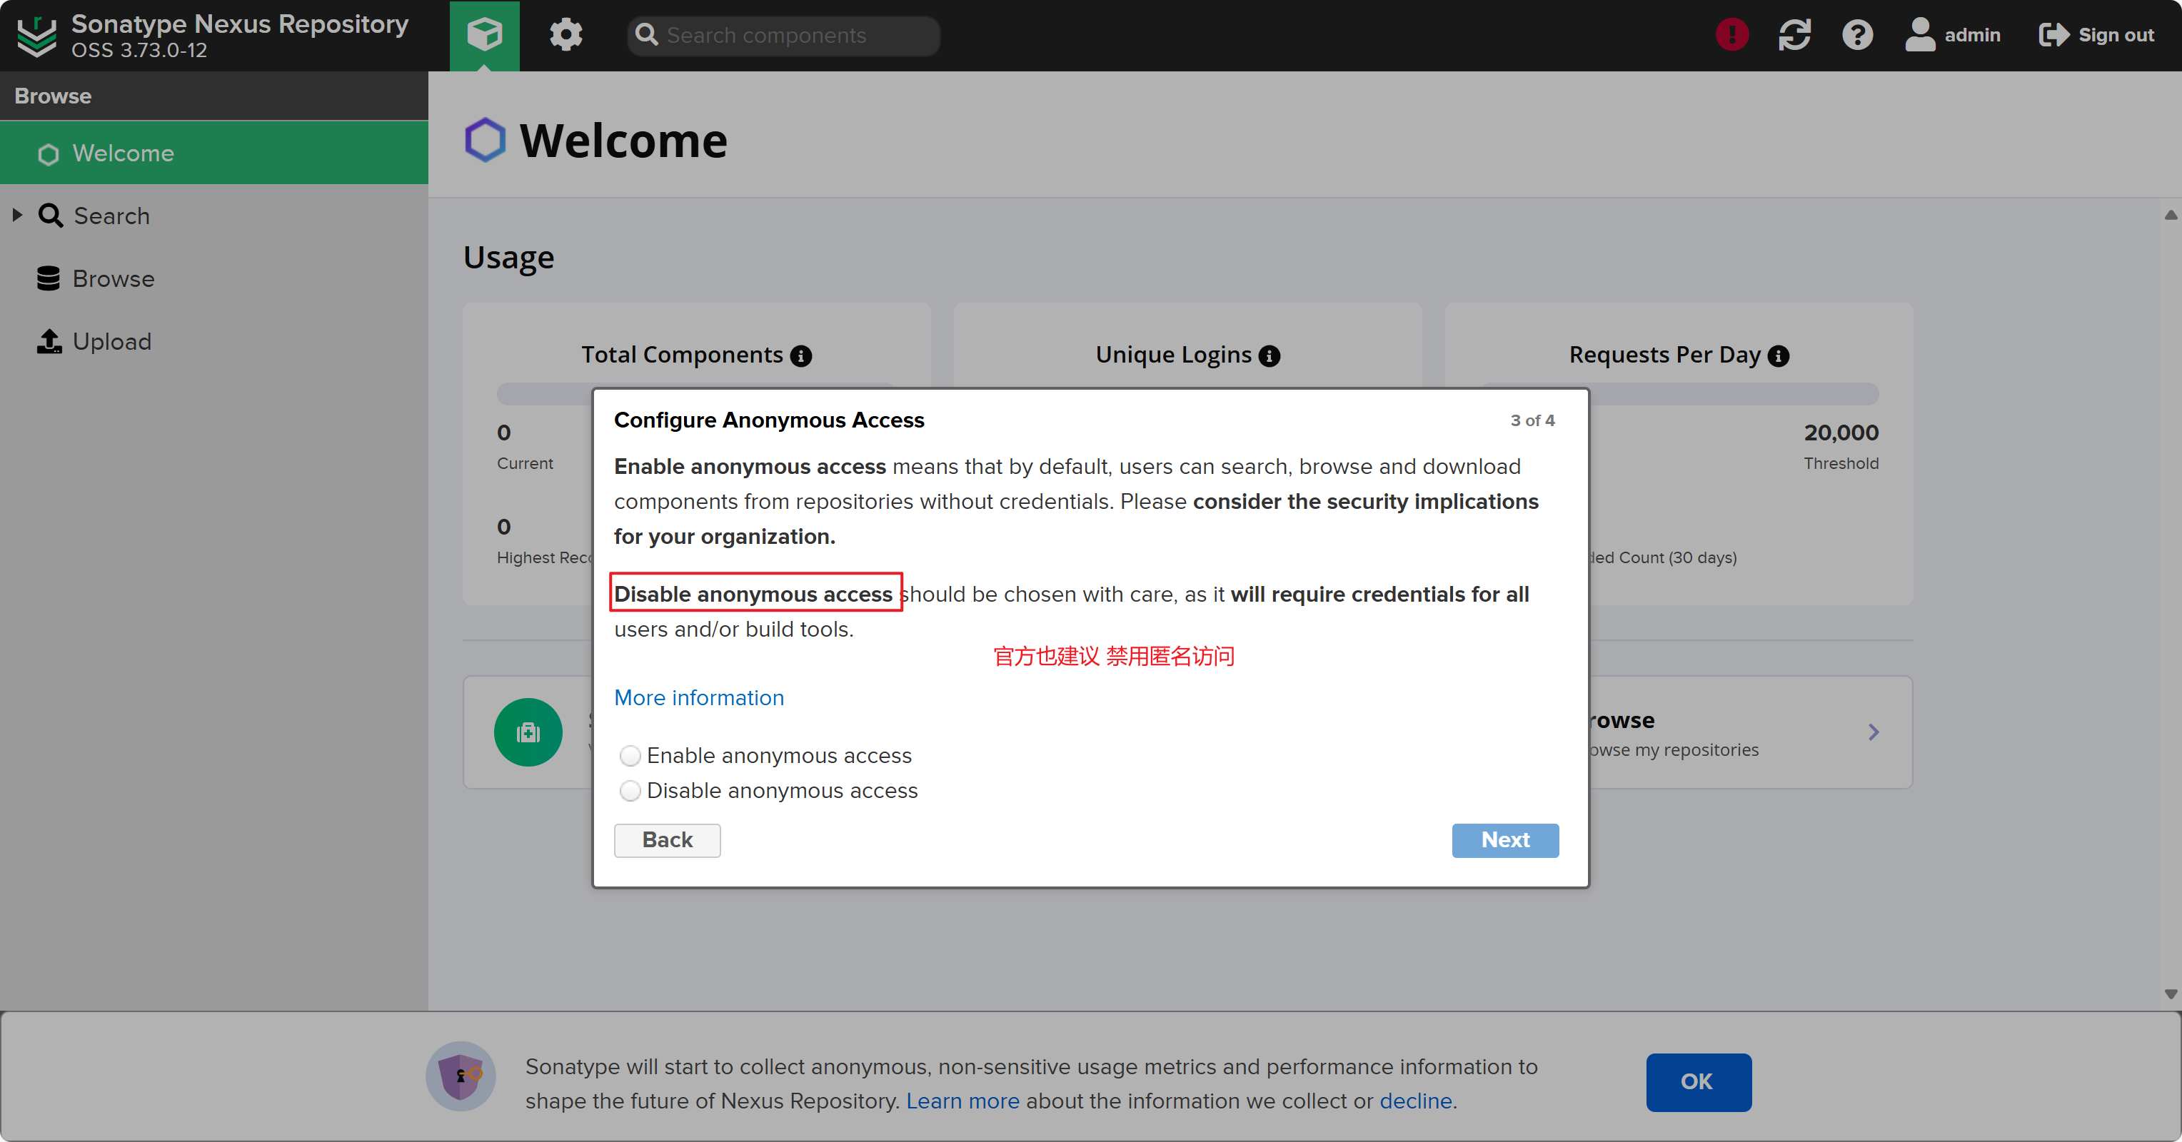
Task: Open server administration gear icon
Action: pos(565,35)
